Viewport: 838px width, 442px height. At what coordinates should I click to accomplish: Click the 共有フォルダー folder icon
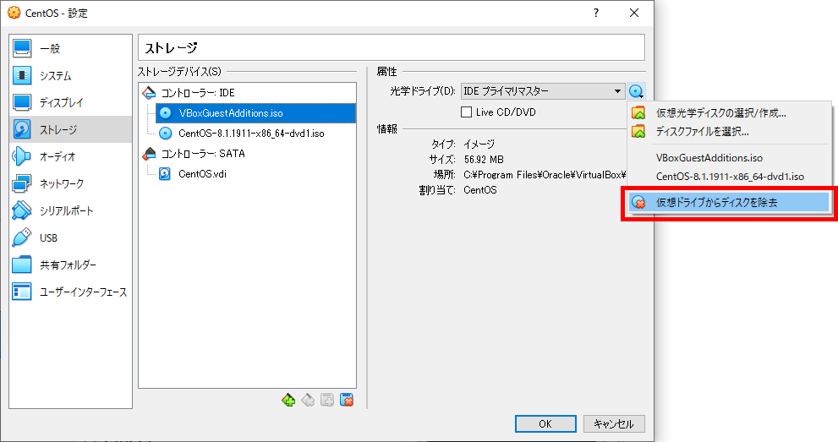(x=22, y=265)
